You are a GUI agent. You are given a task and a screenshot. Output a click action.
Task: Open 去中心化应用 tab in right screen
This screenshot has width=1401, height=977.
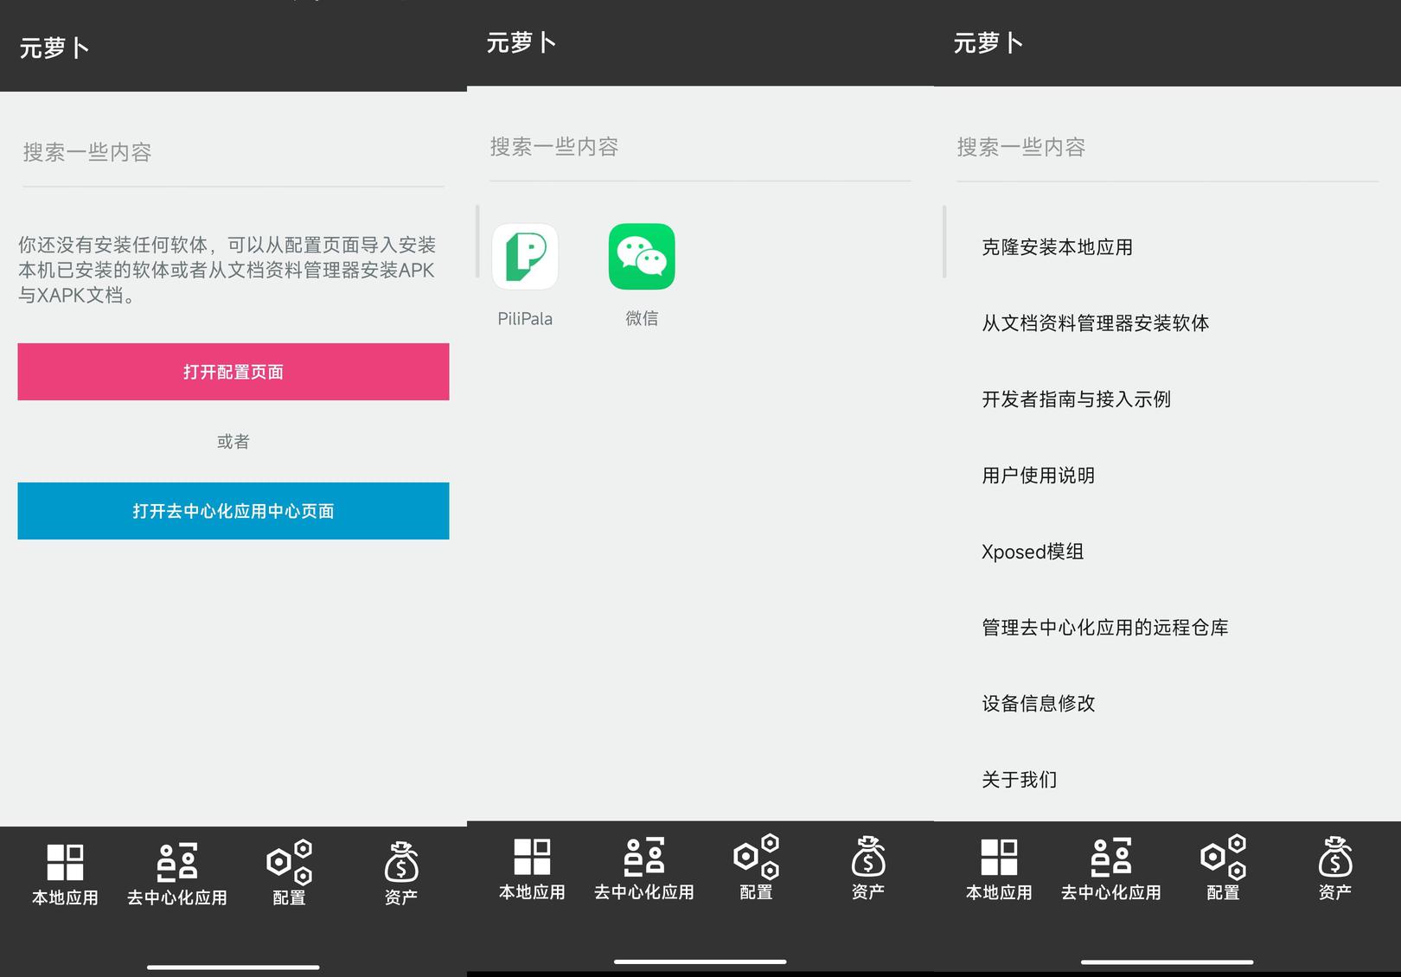click(1111, 869)
